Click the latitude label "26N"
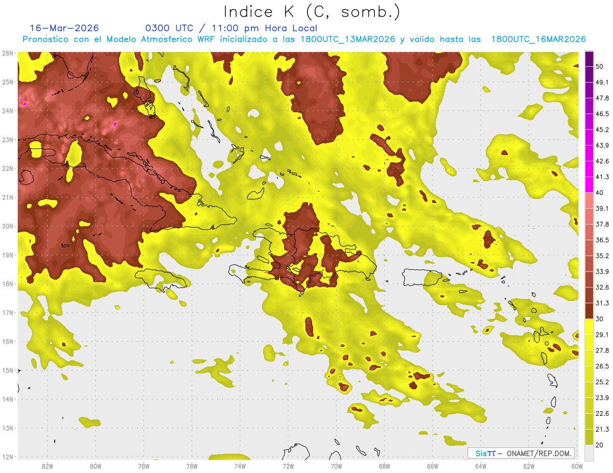Screen dimensions: 613x473 tap(7, 53)
